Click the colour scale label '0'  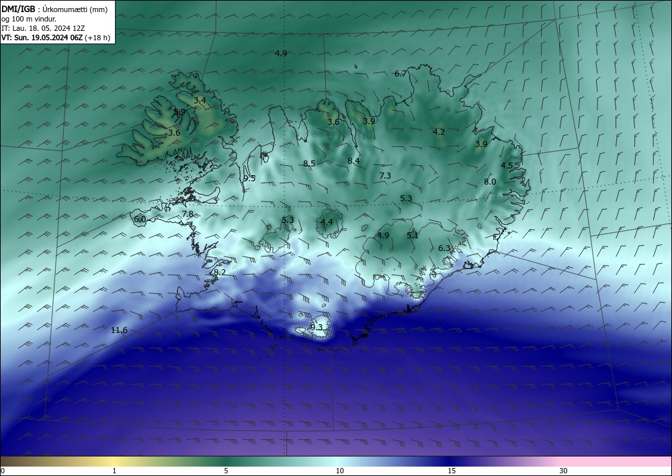pos(3,471)
